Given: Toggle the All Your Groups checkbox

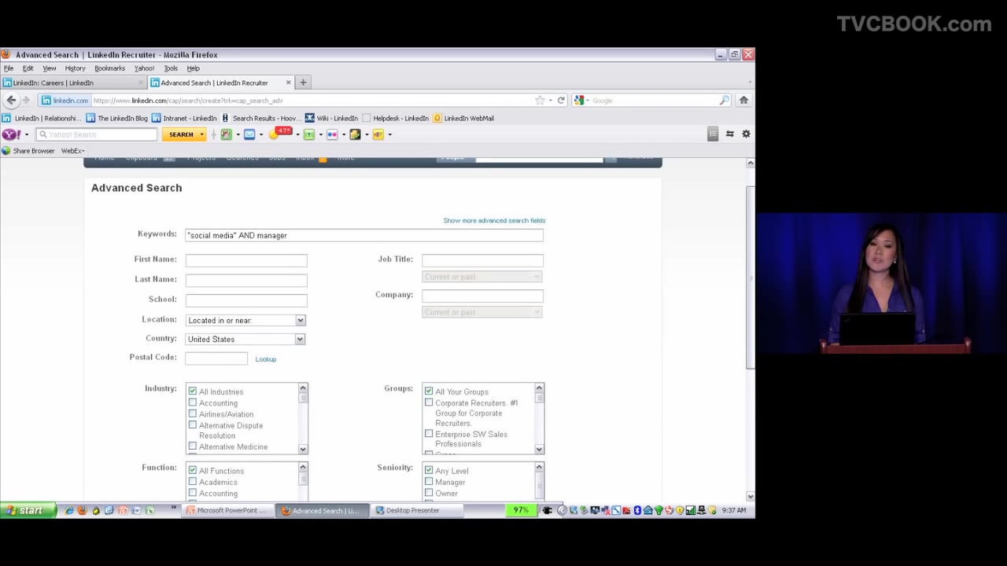Looking at the screenshot, I should point(429,391).
